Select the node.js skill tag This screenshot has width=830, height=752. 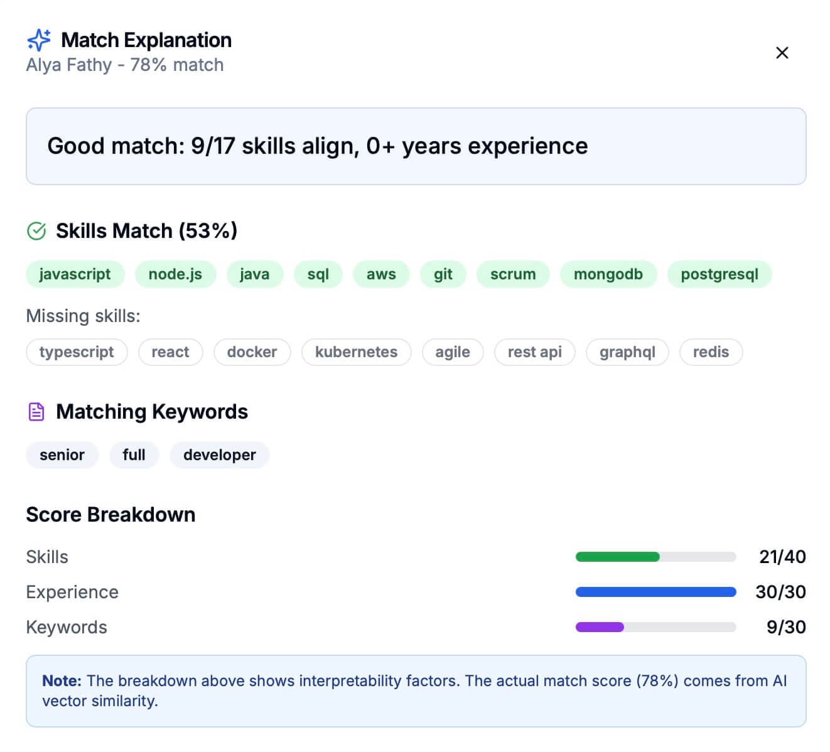[175, 274]
